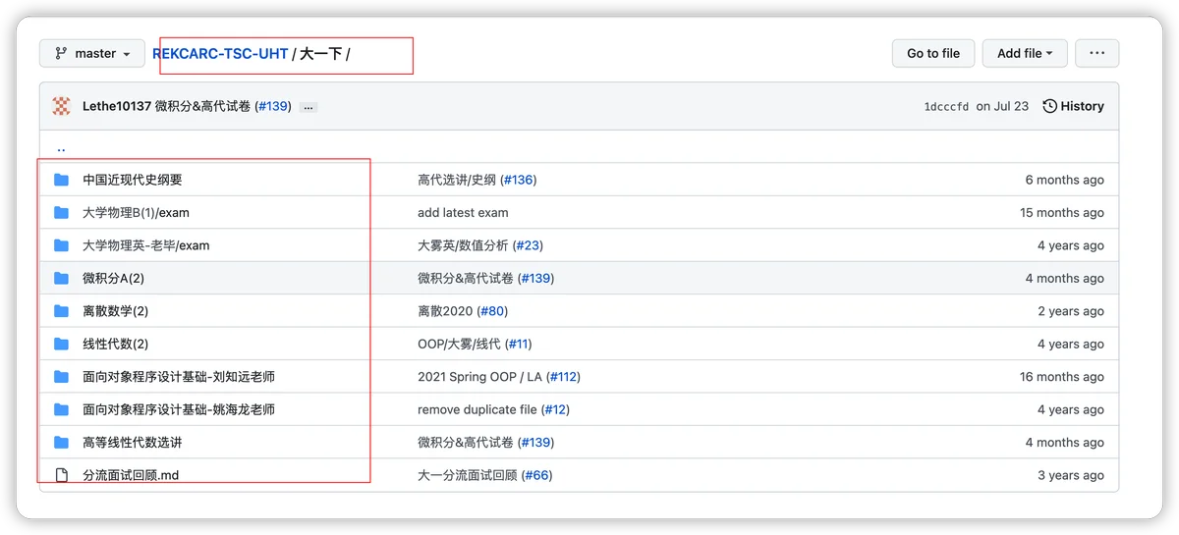Click folder icon for 中国近现代史纲要
Image resolution: width=1179 pixels, height=535 pixels.
[x=62, y=180]
